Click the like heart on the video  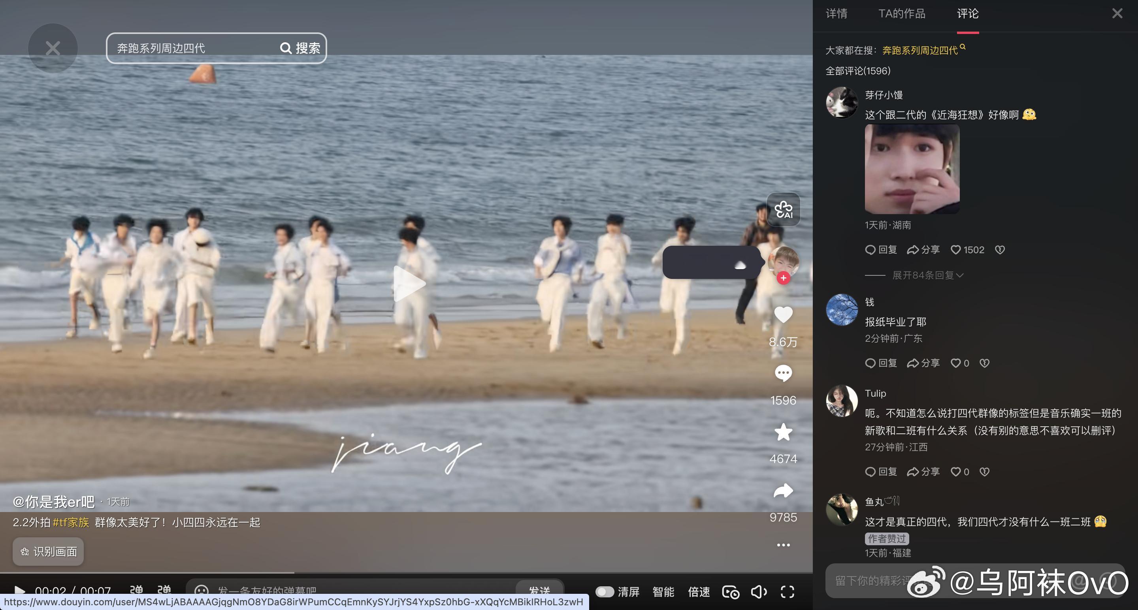coord(783,315)
